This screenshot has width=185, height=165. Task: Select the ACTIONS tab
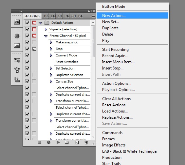point(32,16)
